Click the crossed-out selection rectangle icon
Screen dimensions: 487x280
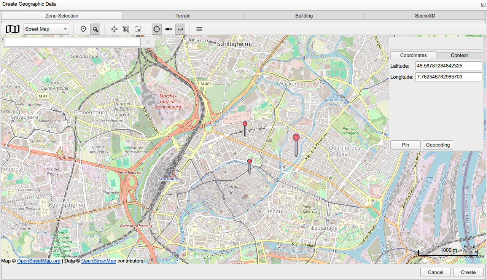pos(126,29)
